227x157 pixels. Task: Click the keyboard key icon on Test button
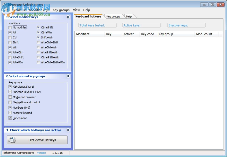click(x=12, y=140)
